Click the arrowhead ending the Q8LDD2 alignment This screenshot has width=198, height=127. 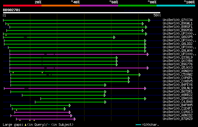pyautogui.click(x=145, y=44)
